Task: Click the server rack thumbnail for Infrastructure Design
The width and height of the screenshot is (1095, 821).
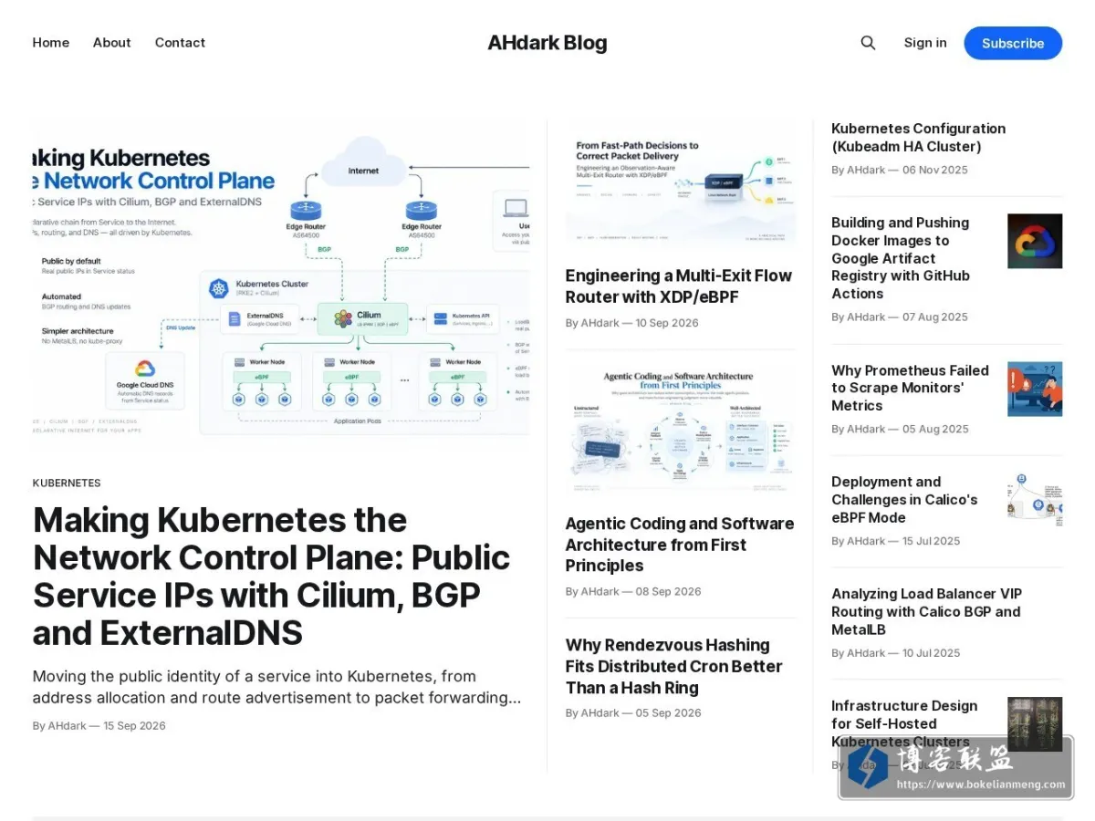Action: [1035, 724]
